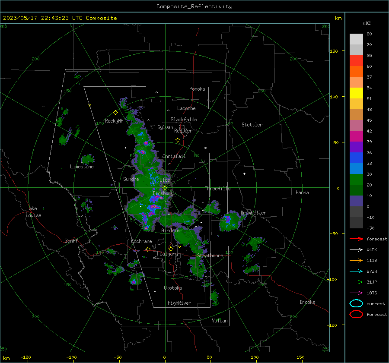Click the yellow diamond at radar center near Olds
The height and width of the screenshot is (363, 389).
pyautogui.click(x=165, y=188)
